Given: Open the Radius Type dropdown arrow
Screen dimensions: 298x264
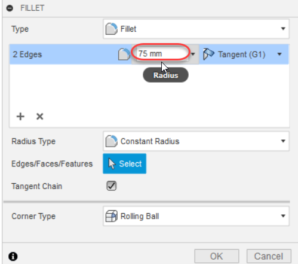Looking at the screenshot, I should click(x=283, y=141).
